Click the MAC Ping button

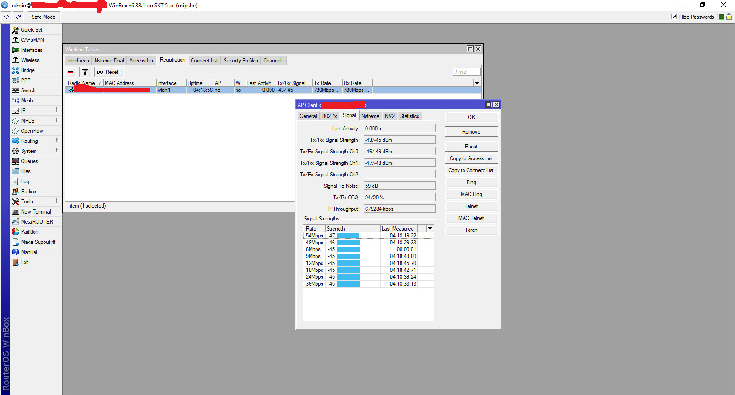point(471,194)
